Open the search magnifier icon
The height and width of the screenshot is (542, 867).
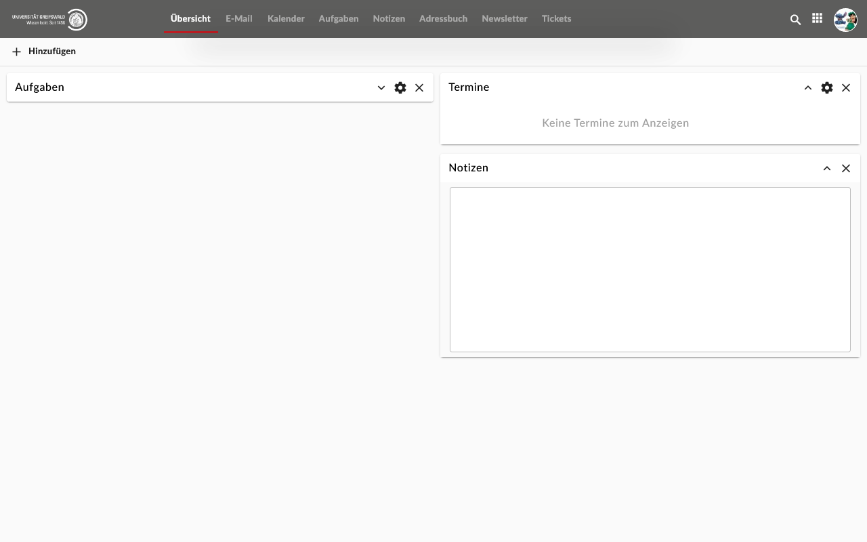click(796, 20)
